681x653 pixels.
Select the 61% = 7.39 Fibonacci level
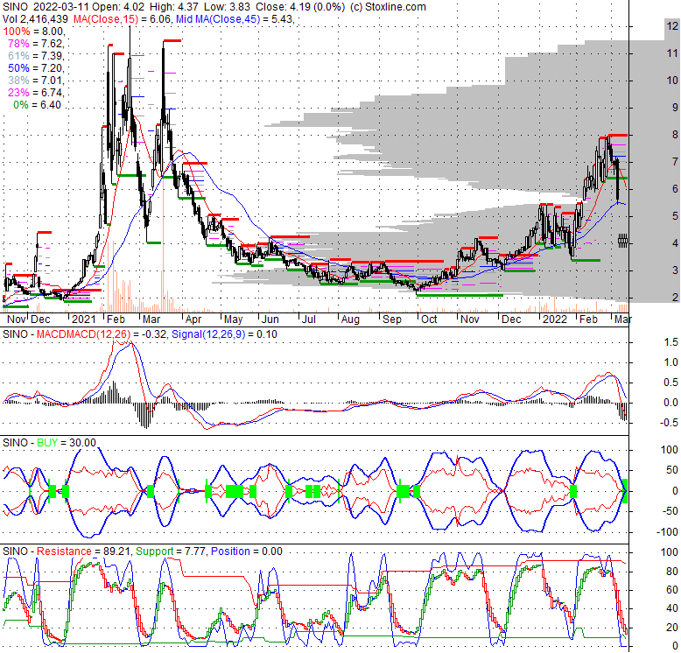coord(36,56)
